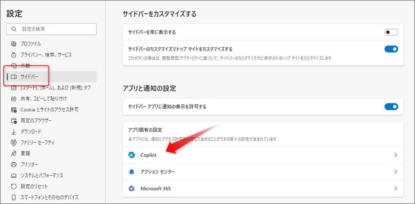Viewport: 415px width, 204px height.
Task: Open the Copilot app-specific settings row
Action: pyautogui.click(x=263, y=155)
